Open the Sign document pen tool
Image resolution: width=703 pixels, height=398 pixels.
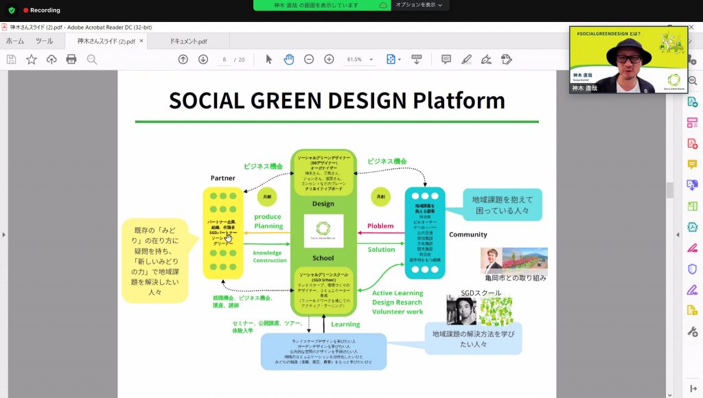pos(487,59)
